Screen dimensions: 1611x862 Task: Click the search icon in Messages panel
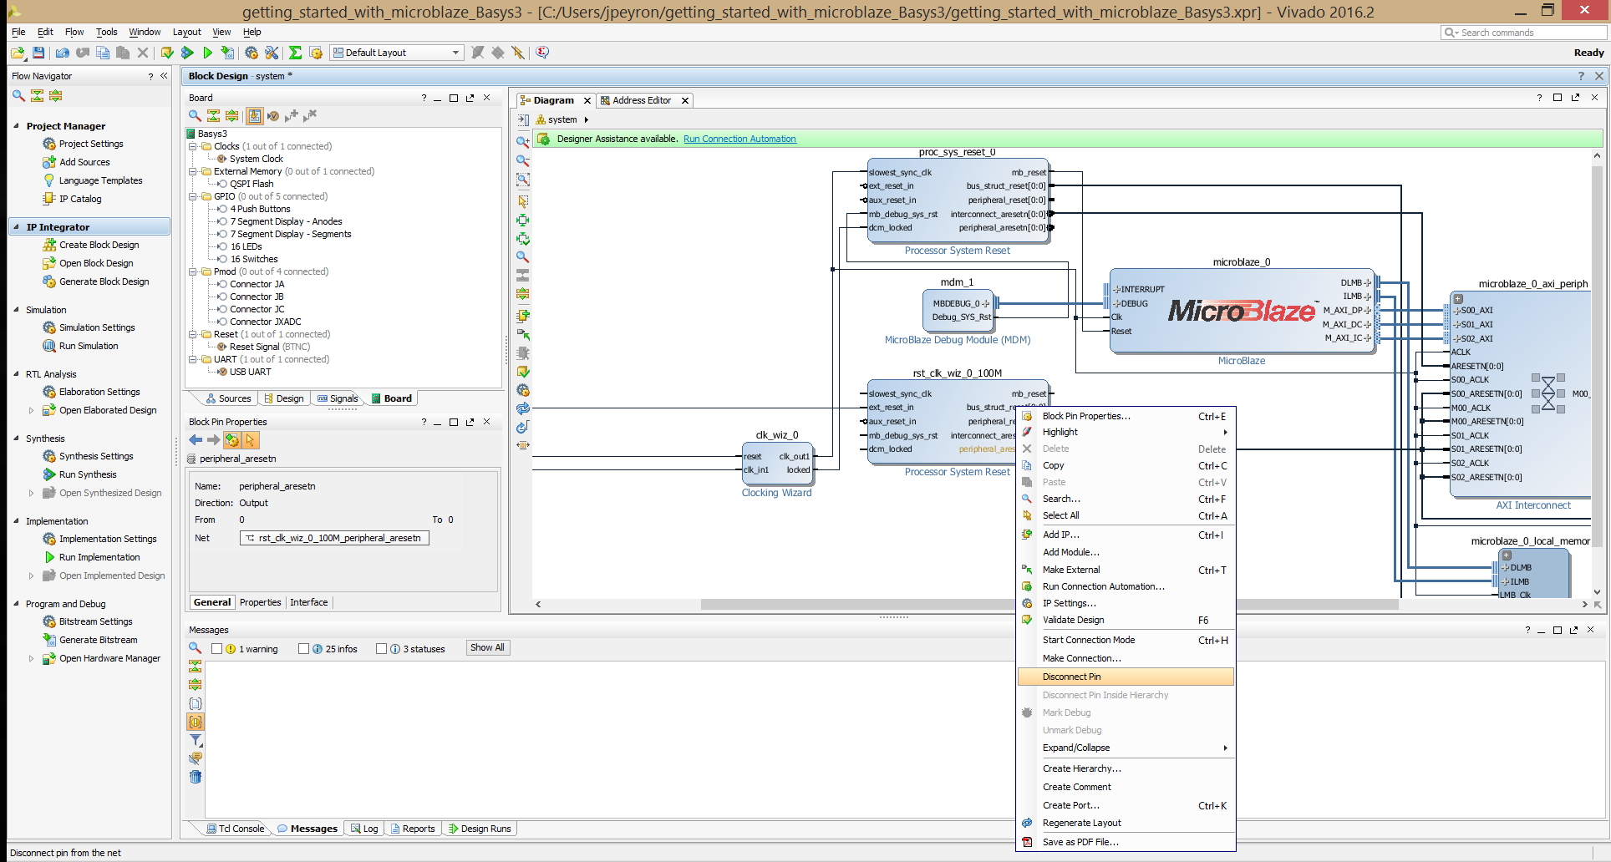click(195, 648)
